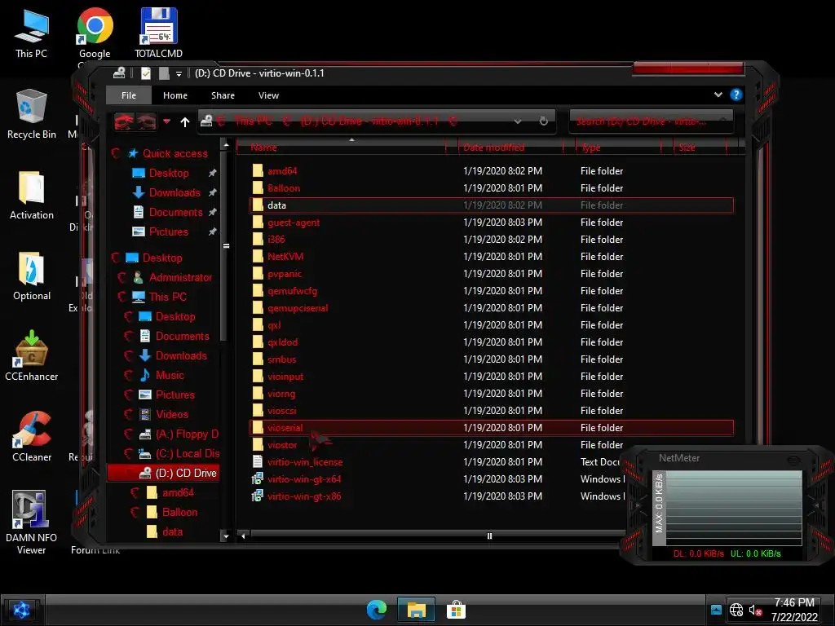
Task: Click the virtio-win_license text file icon
Action: point(257,462)
